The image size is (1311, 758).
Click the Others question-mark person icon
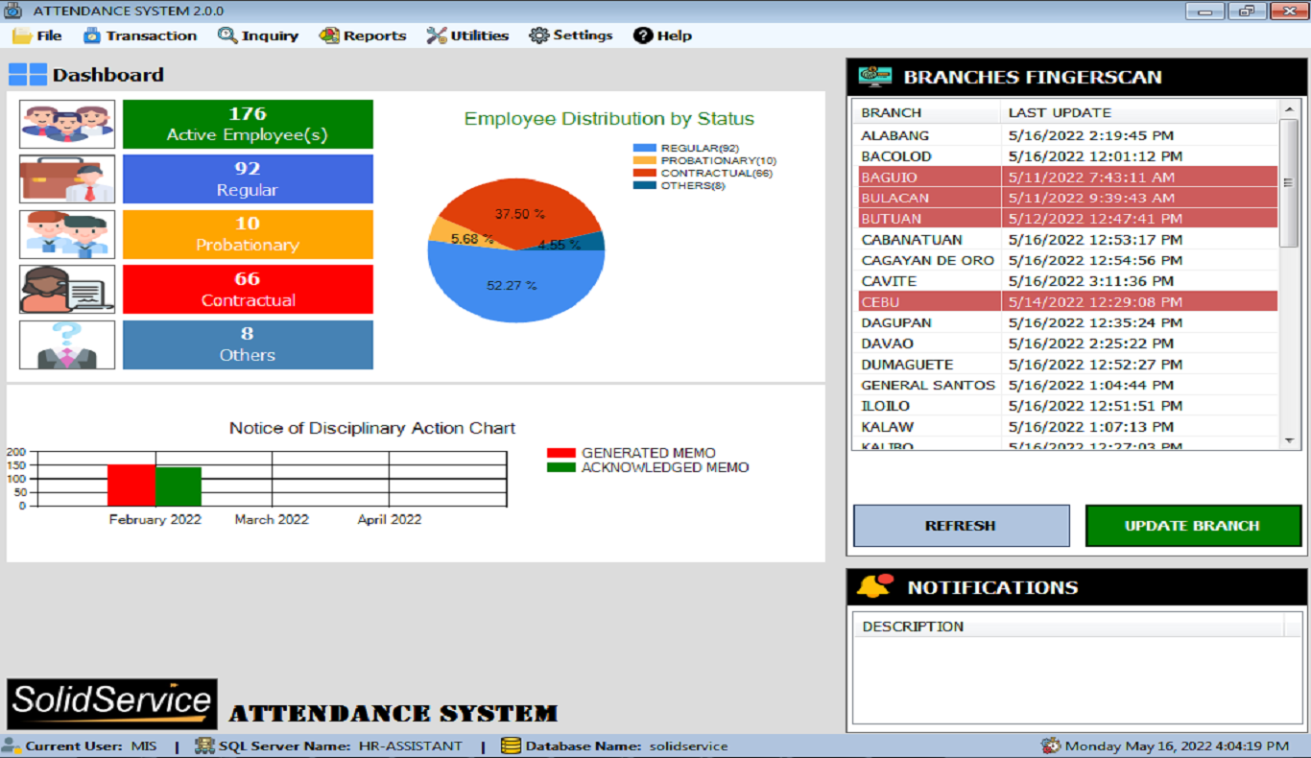click(67, 344)
